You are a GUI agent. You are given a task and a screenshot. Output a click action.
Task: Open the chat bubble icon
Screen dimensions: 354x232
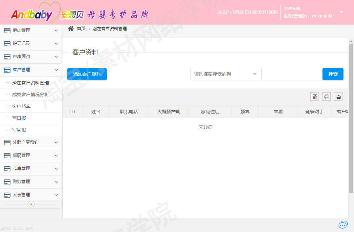343,225
